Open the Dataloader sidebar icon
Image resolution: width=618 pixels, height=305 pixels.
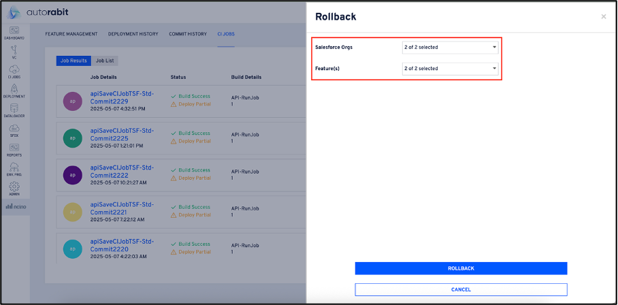click(14, 110)
